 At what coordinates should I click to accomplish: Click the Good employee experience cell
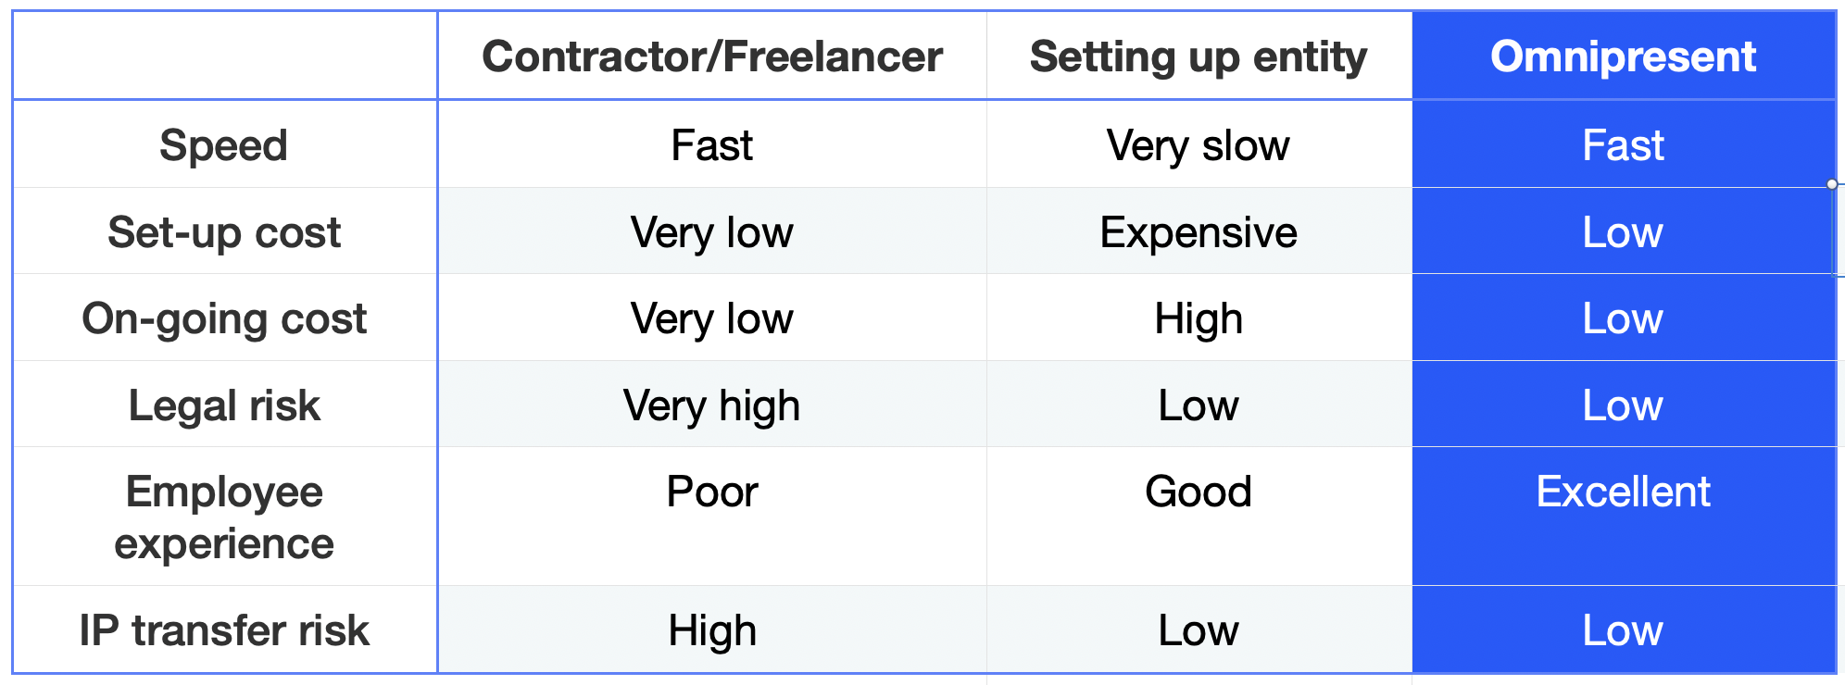coord(1199,517)
